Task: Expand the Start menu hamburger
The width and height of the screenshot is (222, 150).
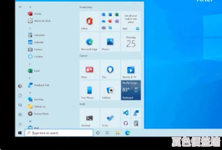Action: [20, 7]
